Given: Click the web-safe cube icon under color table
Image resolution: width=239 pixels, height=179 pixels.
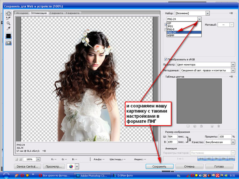Looking at the screenshot, I should click(195, 126).
